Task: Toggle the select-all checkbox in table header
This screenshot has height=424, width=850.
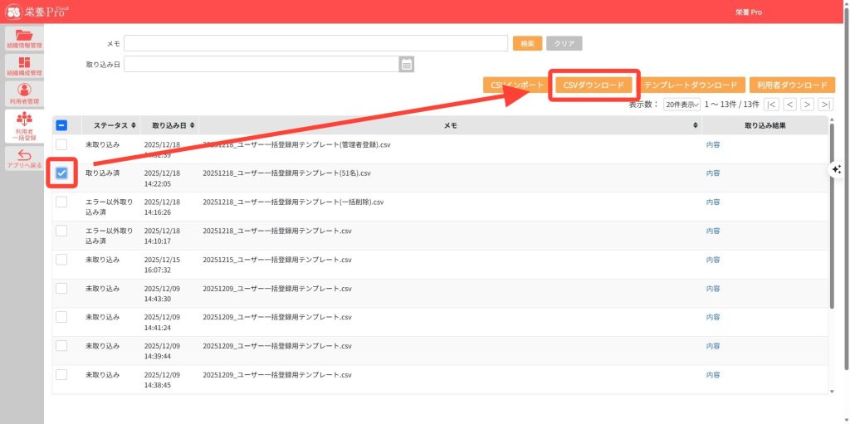Action: (x=62, y=125)
